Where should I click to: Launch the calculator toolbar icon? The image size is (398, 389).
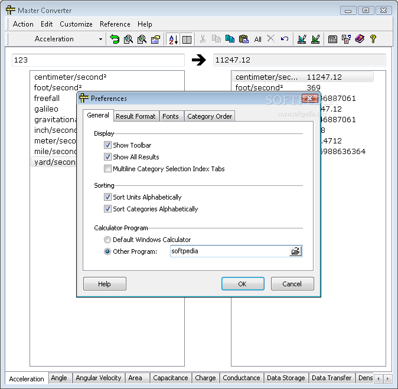332,39
